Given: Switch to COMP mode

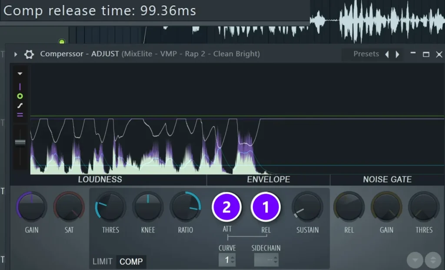Looking at the screenshot, I should point(131,261).
